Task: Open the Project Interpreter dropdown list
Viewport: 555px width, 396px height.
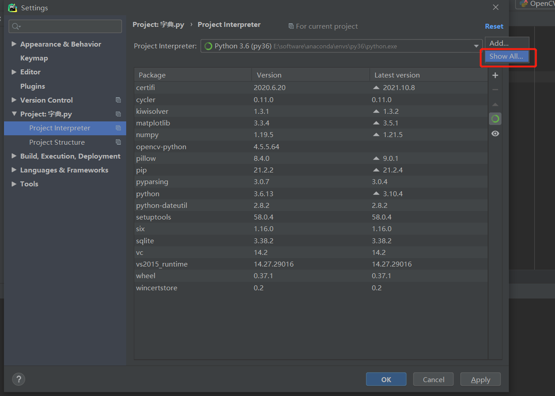Action: click(x=476, y=46)
